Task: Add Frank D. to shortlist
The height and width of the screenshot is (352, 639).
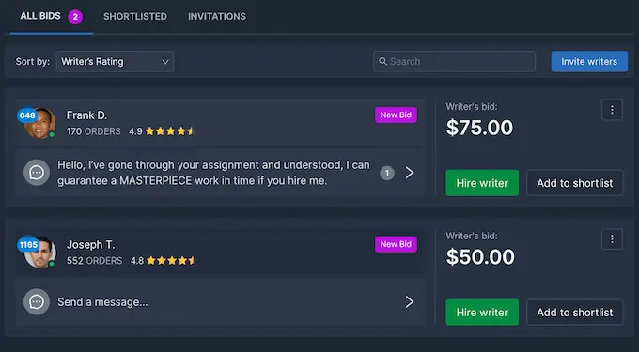Action: (574, 183)
